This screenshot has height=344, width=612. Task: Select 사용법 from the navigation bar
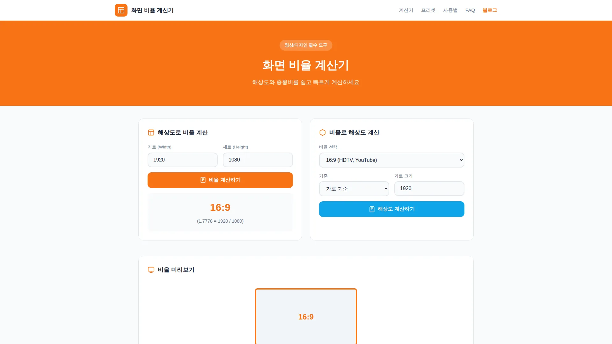pyautogui.click(x=451, y=10)
